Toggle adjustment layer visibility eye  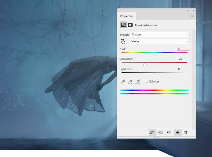[178, 132]
